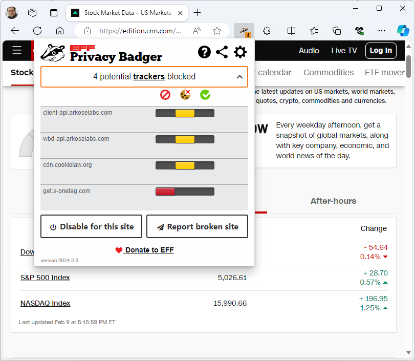Refresh the current page

[37, 31]
